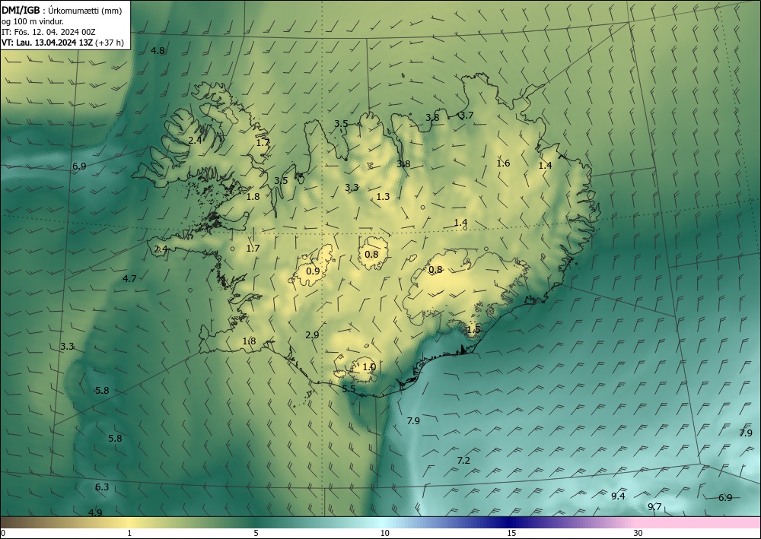Click the precipitation value 3.7
The image size is (761, 539).
coord(466,116)
